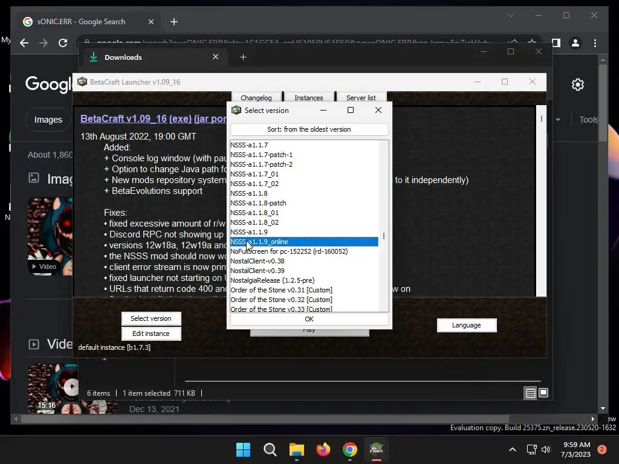This screenshot has height=464, width=619.
Task: Add new tab in Downloads window
Action: click(243, 57)
